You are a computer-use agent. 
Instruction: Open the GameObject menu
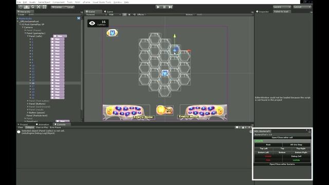pyautogui.click(x=44, y=2)
